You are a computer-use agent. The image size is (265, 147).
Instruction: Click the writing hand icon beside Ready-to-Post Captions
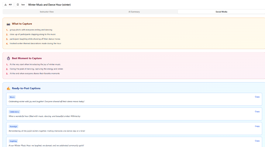click(x=9, y=88)
